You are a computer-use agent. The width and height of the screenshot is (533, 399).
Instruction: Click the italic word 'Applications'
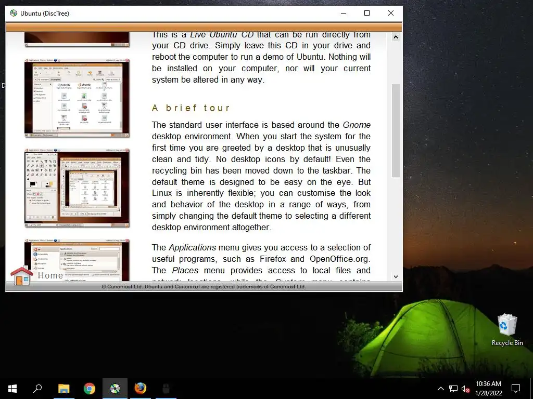point(193,248)
